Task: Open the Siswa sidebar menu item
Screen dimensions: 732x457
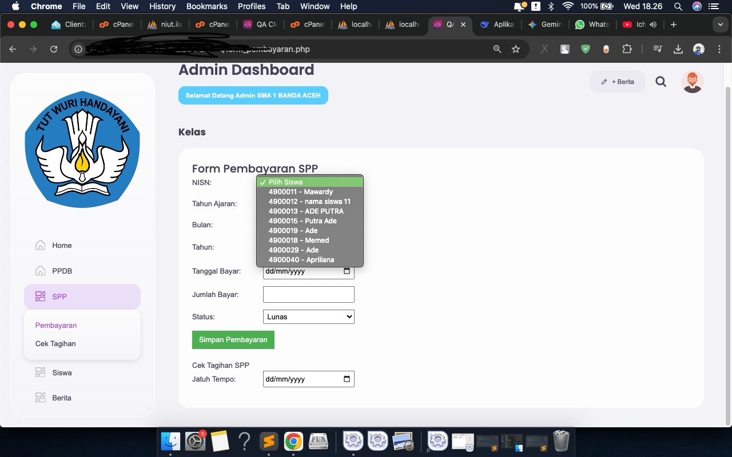Action: 62,372
